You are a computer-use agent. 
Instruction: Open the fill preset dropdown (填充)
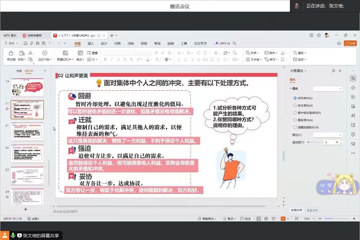tap(327, 89)
